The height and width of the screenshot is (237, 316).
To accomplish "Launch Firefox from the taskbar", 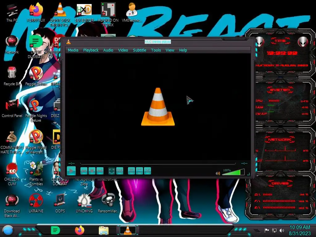I will click(80, 230).
